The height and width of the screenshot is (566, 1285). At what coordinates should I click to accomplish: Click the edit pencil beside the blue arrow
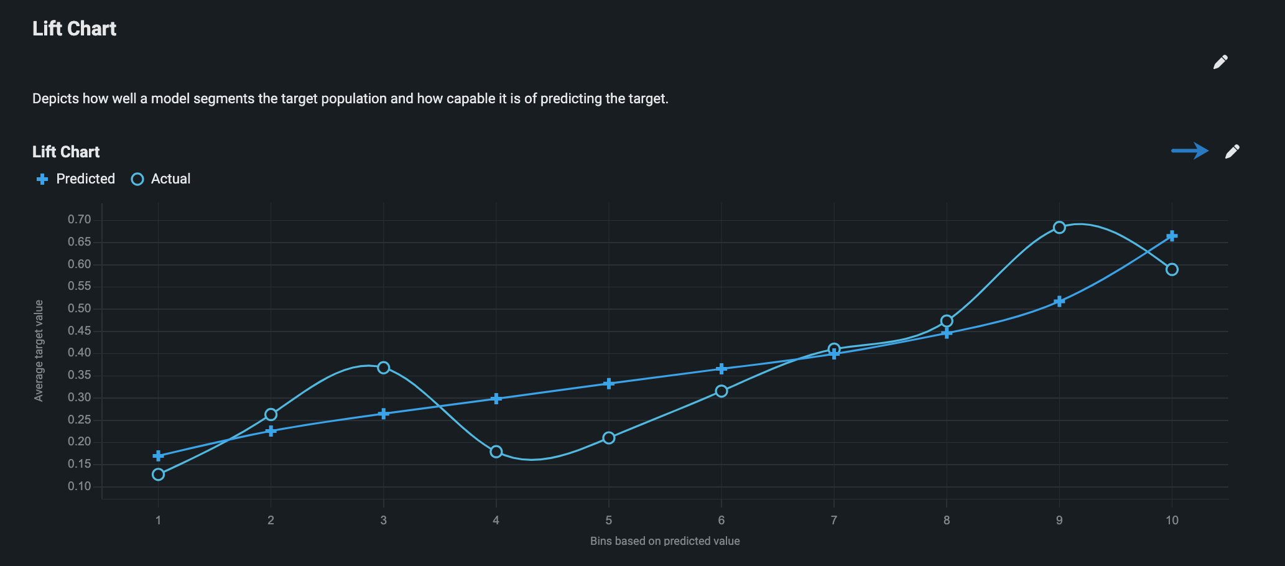1232,152
